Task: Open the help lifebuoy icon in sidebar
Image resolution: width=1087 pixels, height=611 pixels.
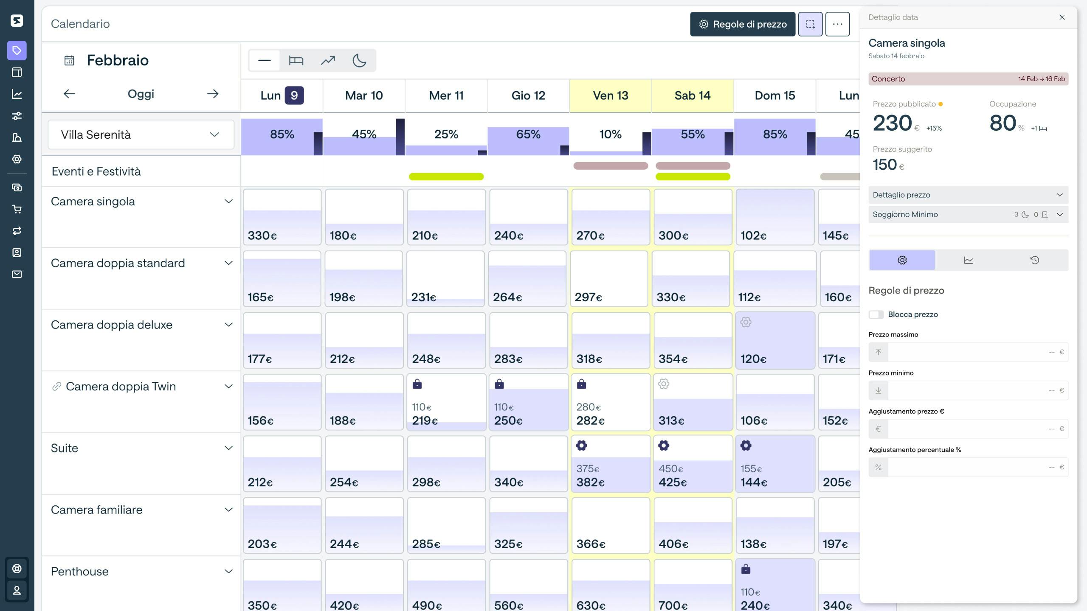Action: coord(17,569)
